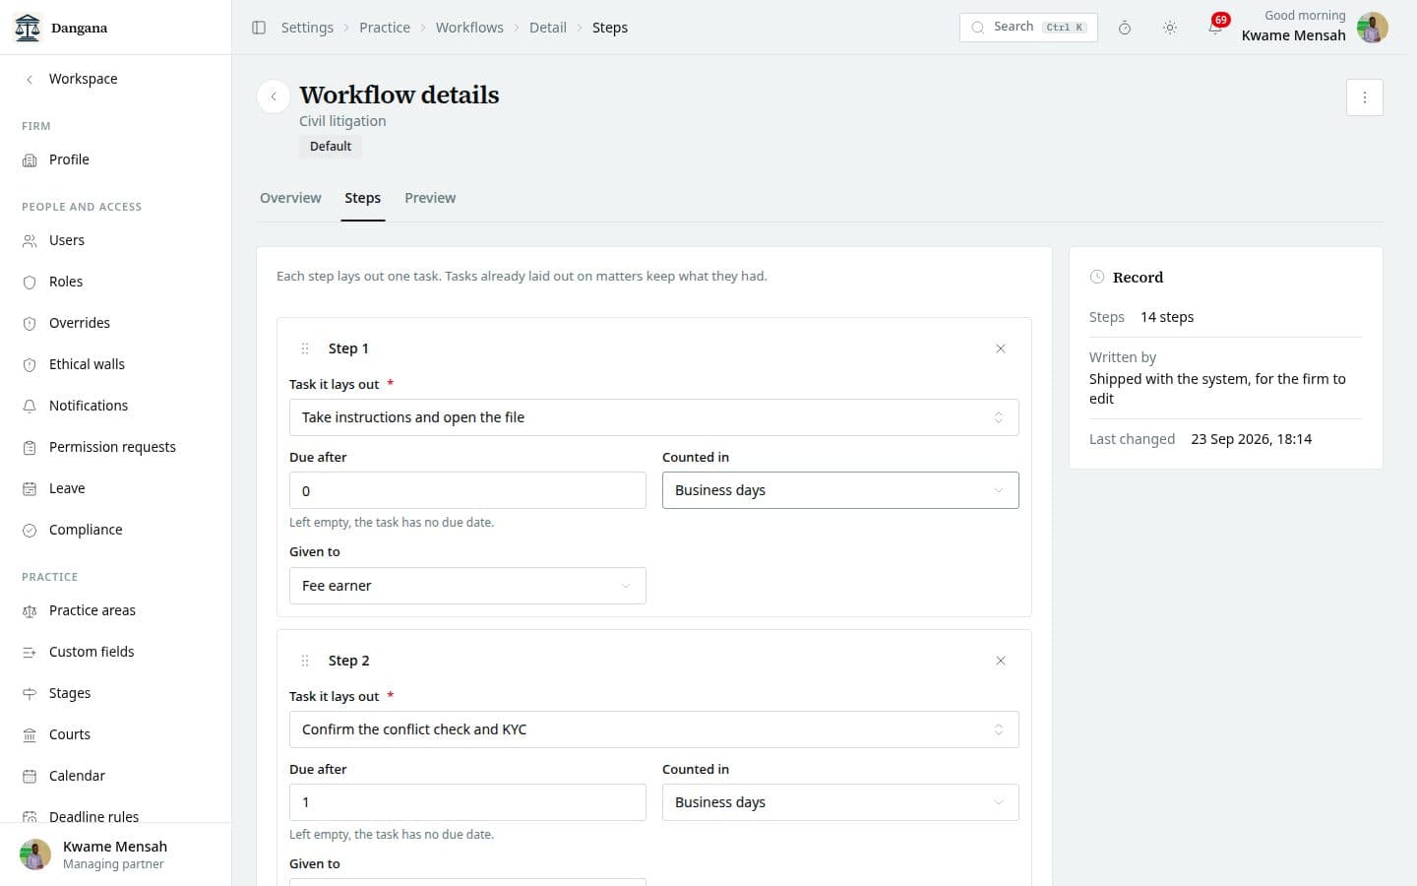Open Settings in the breadcrumb
The height and width of the screenshot is (886, 1417).
(x=307, y=28)
